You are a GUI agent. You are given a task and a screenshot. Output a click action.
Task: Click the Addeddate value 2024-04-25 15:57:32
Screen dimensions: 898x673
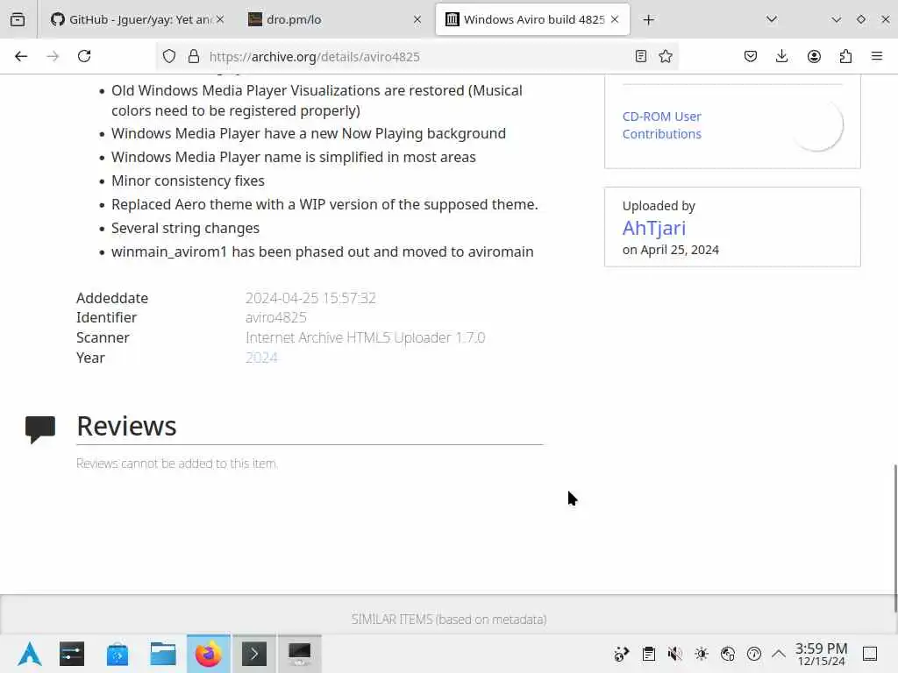[310, 298]
